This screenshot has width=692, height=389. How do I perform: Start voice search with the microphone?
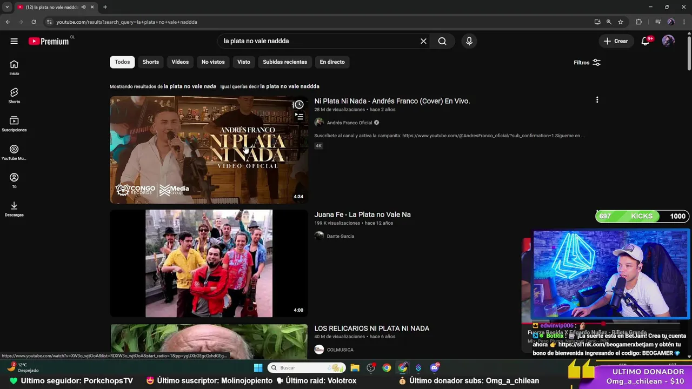(x=469, y=41)
